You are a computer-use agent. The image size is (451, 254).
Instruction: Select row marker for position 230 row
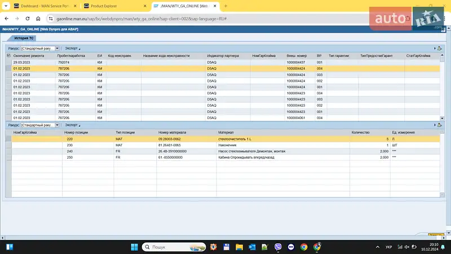8,145
